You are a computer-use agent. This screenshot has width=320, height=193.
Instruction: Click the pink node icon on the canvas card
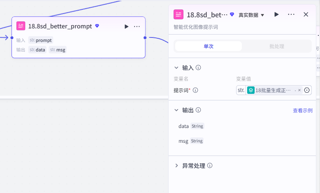point(21,26)
